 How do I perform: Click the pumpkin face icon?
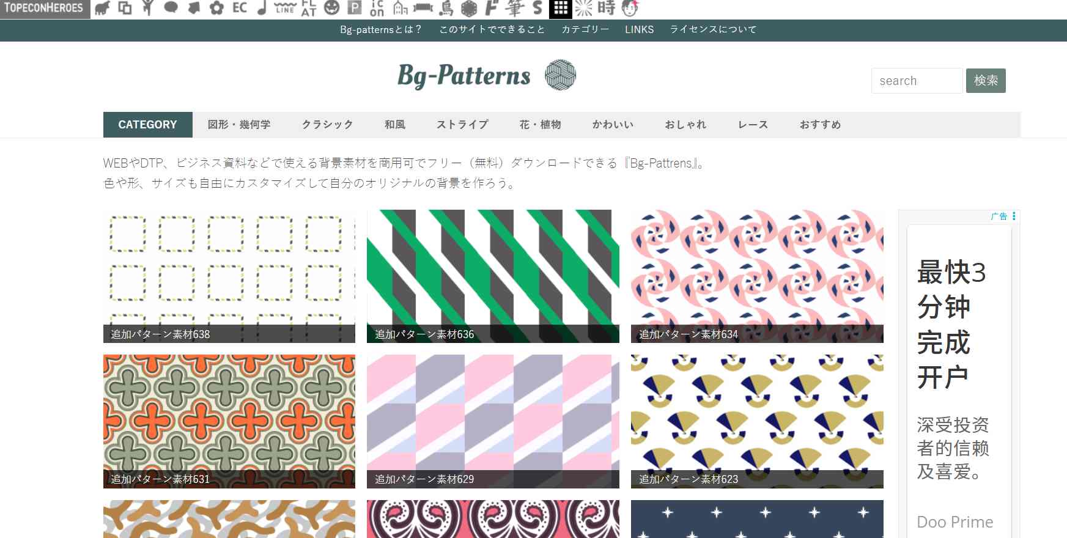331,8
